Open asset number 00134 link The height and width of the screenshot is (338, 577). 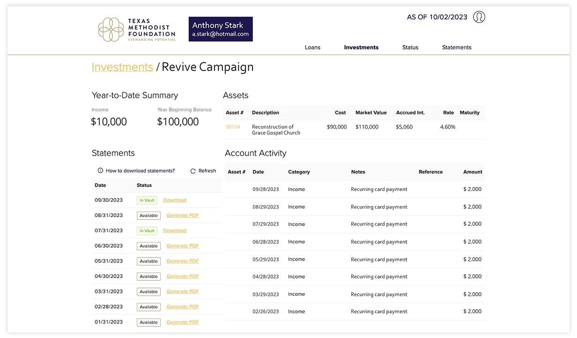(x=233, y=127)
